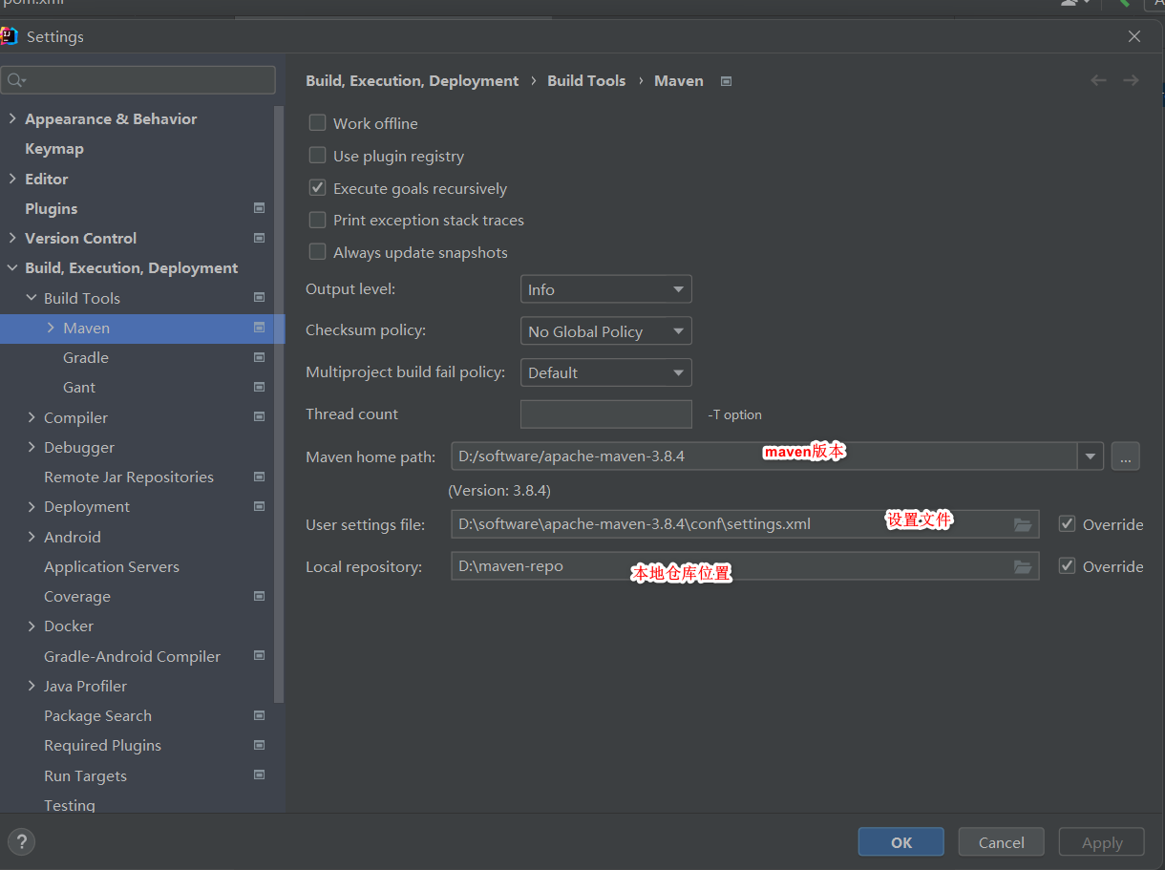
Task: Expand the Docker node
Action: (32, 626)
